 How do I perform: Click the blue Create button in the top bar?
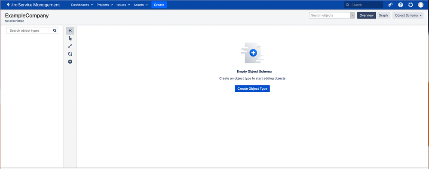(x=159, y=5)
